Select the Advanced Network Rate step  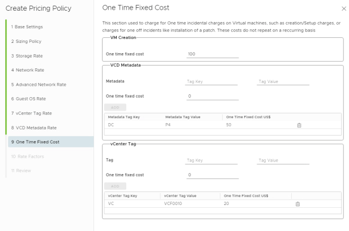[x=39, y=84]
